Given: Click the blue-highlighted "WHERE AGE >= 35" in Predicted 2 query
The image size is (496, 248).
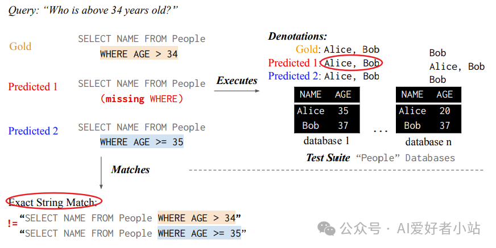Looking at the screenshot, I should click(142, 142).
